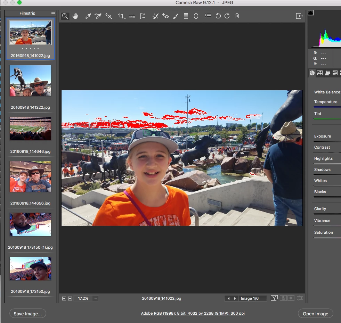341x323 pixels.
Task: Adjust the Temperature slider
Action: (327, 107)
